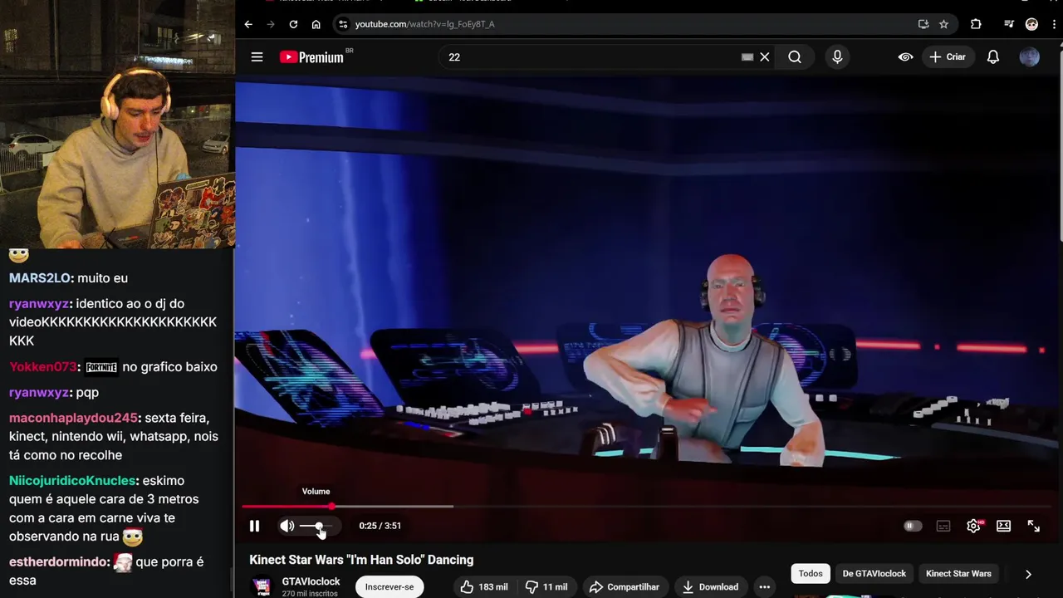Bookmark this page with the star

(943, 24)
